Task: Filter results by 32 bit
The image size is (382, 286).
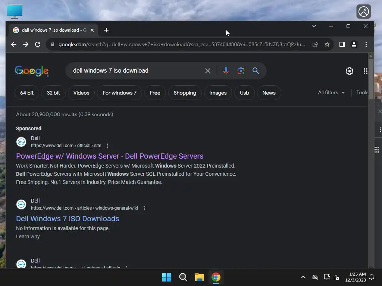Action: [x=53, y=93]
